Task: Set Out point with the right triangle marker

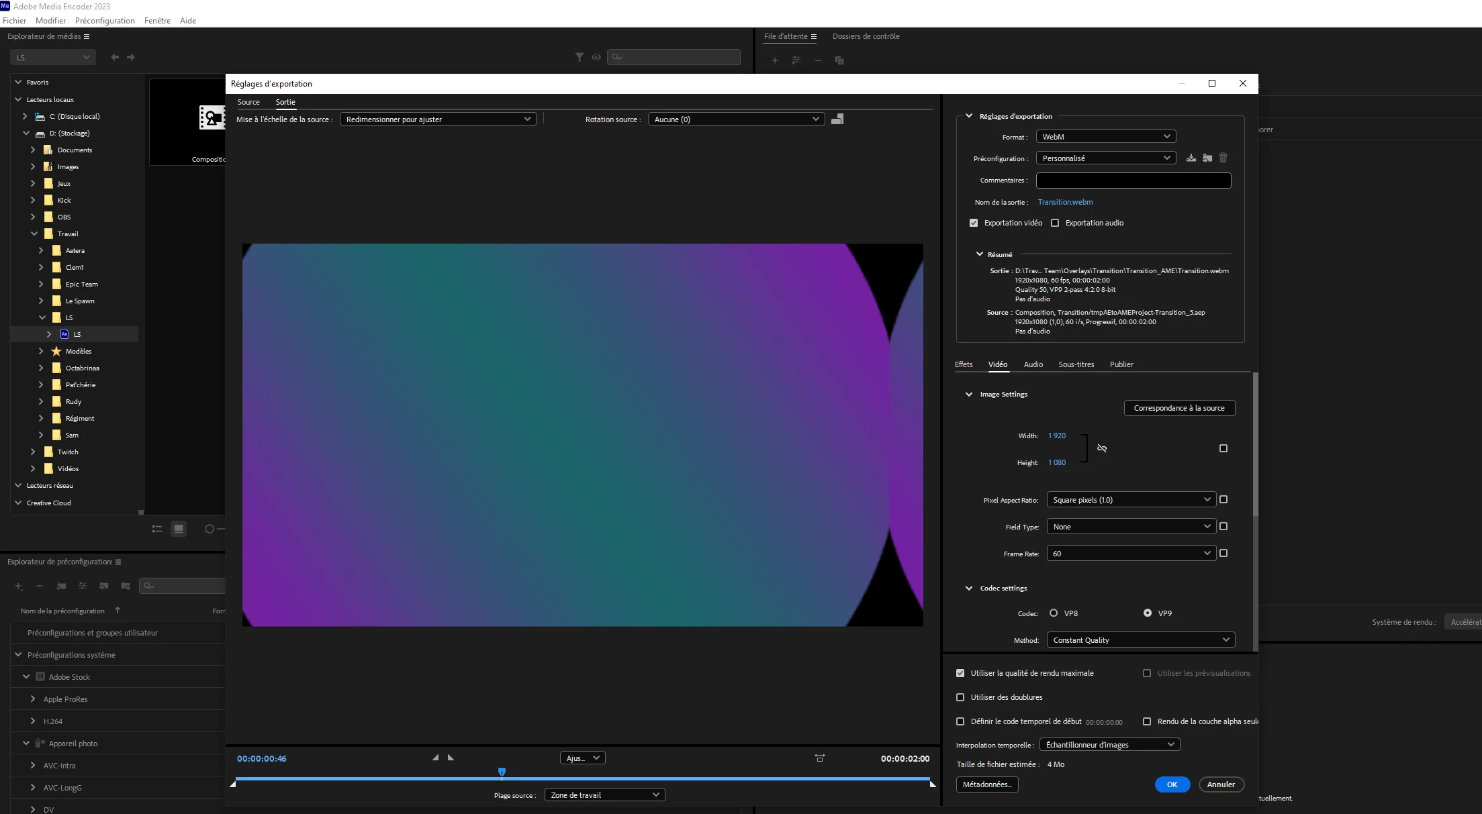Action: [x=451, y=758]
